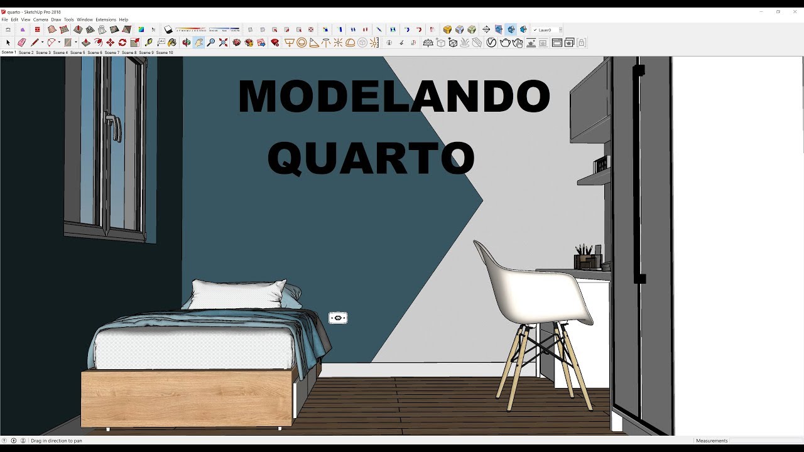Click the Measurements input box

point(766,441)
